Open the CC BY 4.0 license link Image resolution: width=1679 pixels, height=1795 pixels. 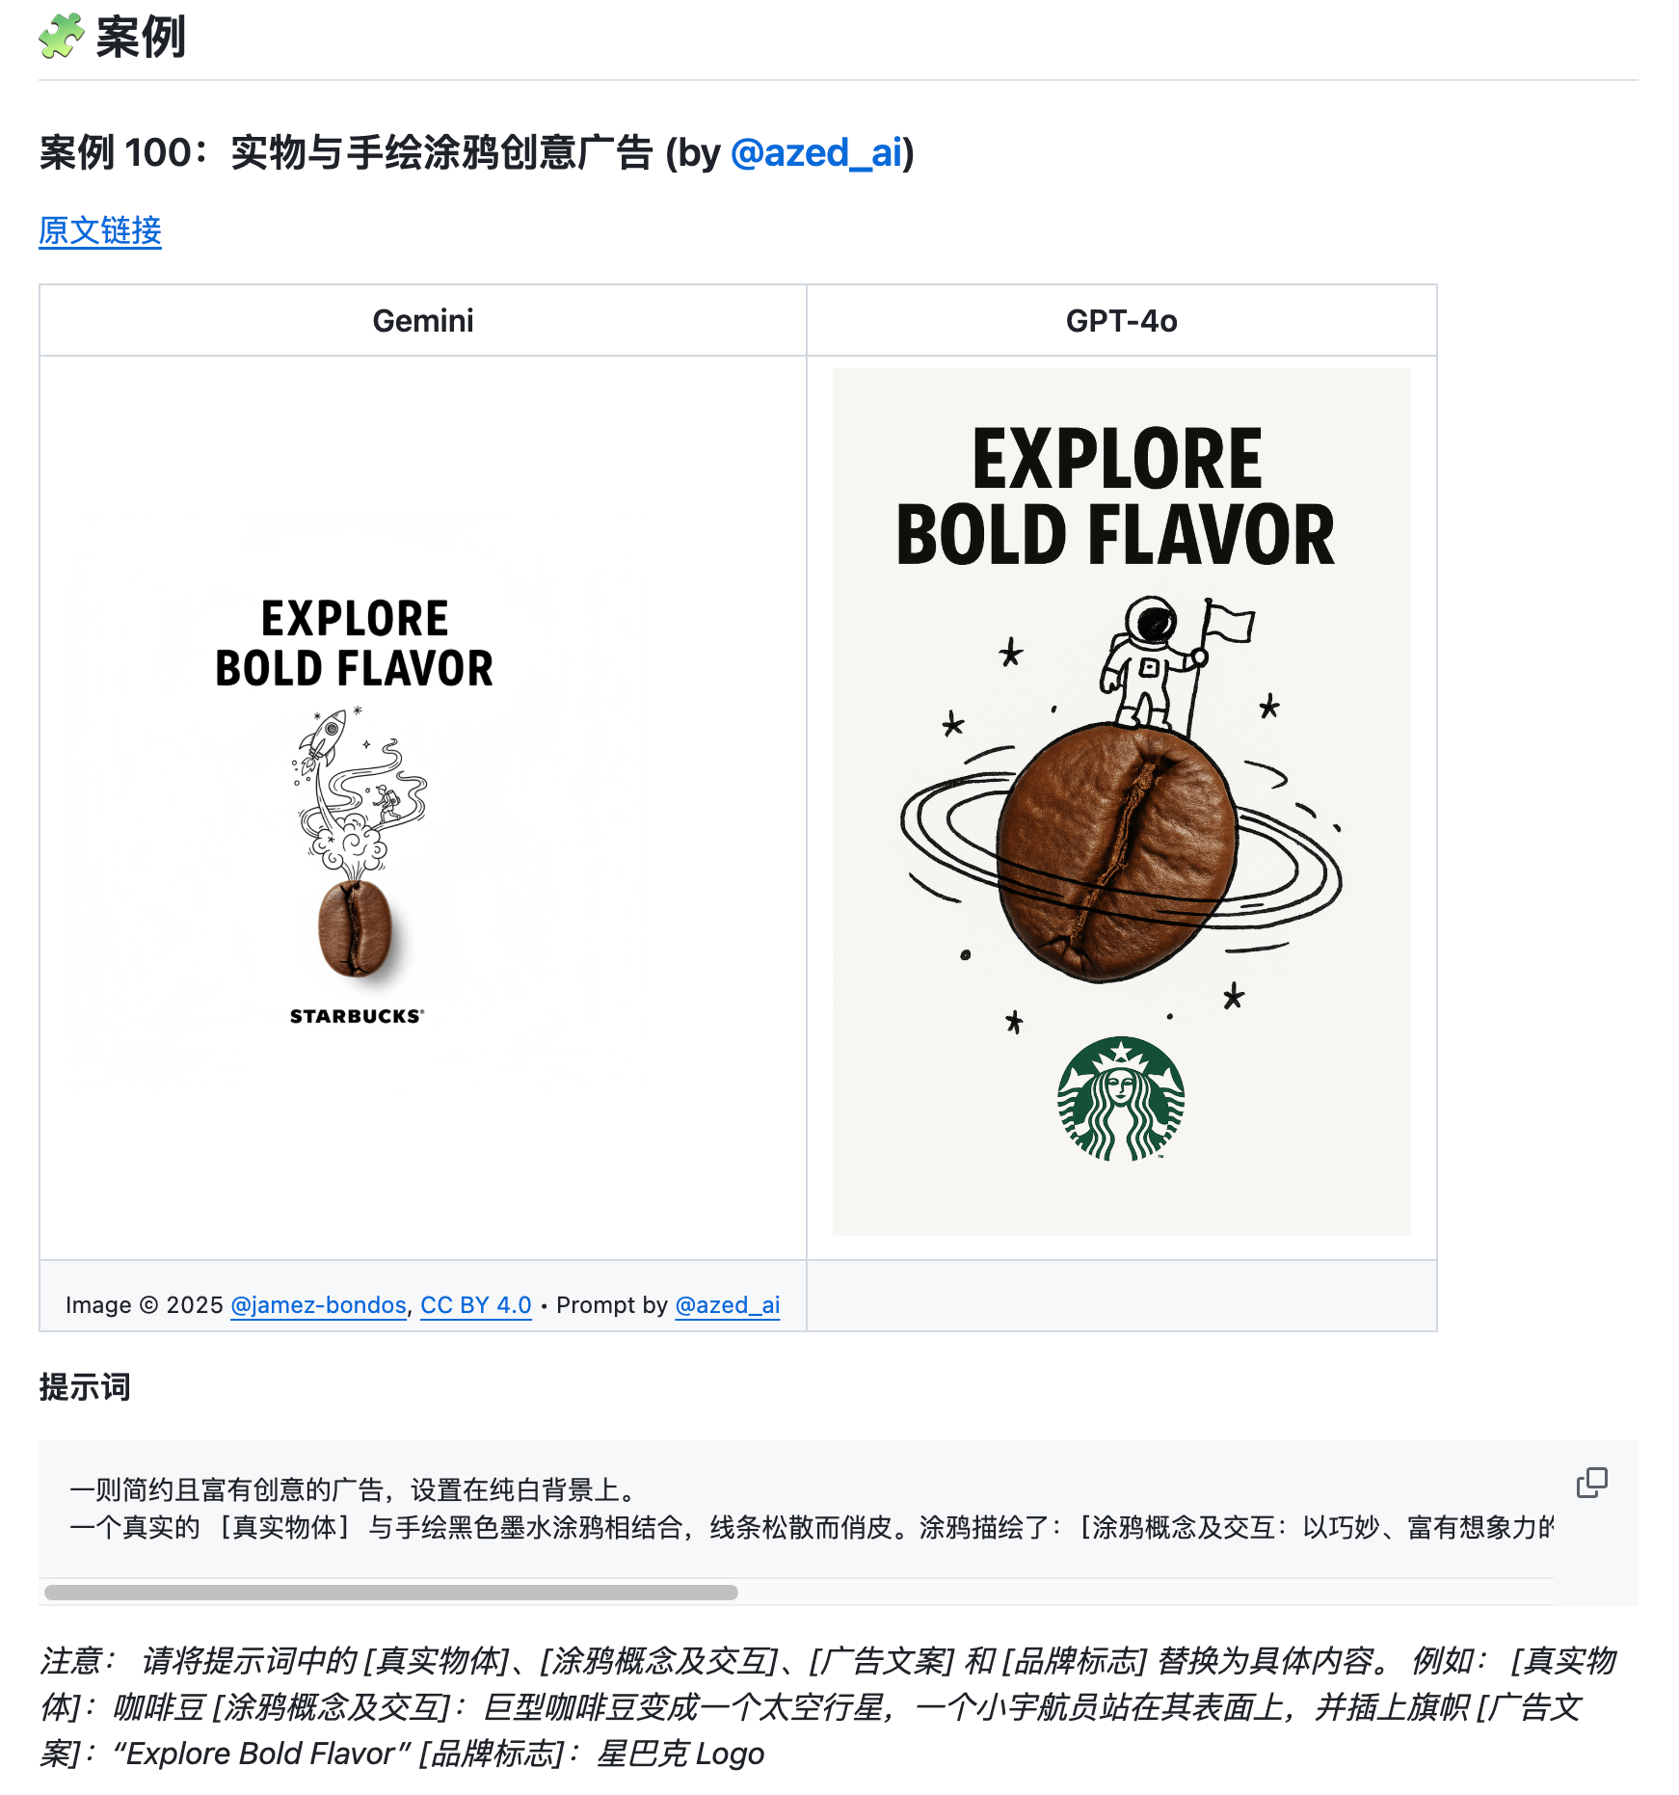475,1304
